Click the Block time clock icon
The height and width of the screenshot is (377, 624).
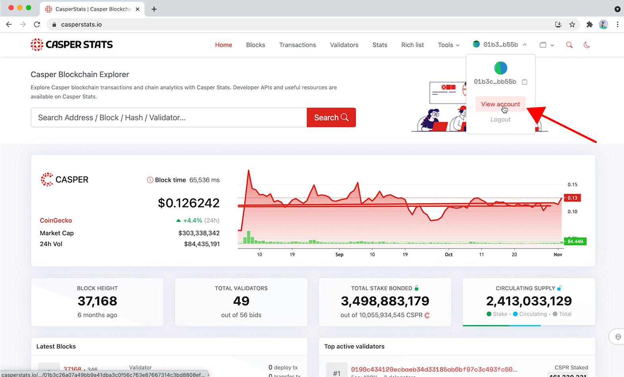(x=150, y=180)
